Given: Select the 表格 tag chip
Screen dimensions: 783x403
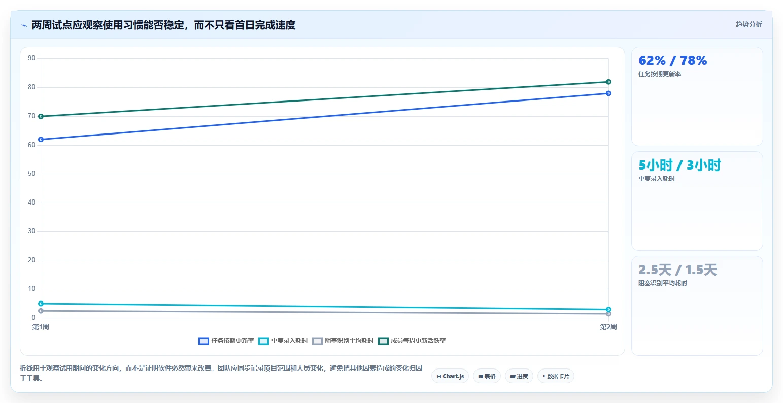Looking at the screenshot, I should click(487, 376).
